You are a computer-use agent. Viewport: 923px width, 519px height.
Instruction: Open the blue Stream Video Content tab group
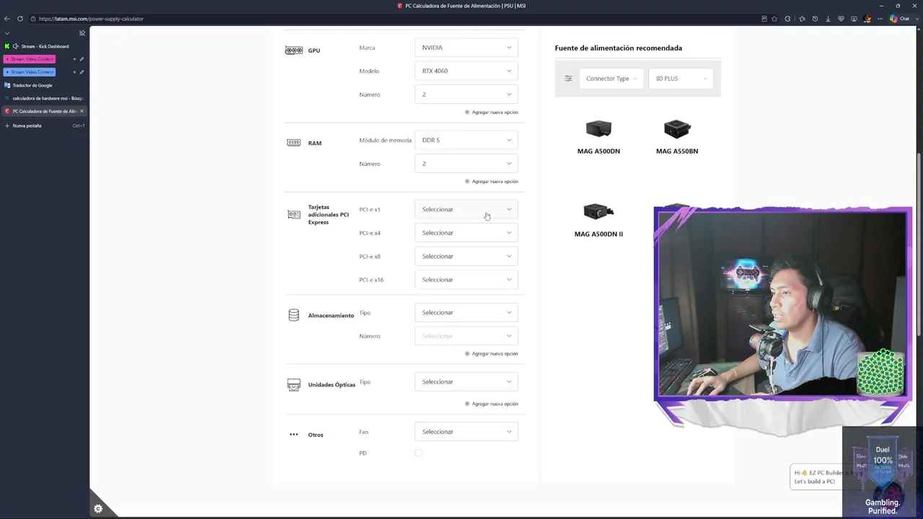(x=30, y=72)
